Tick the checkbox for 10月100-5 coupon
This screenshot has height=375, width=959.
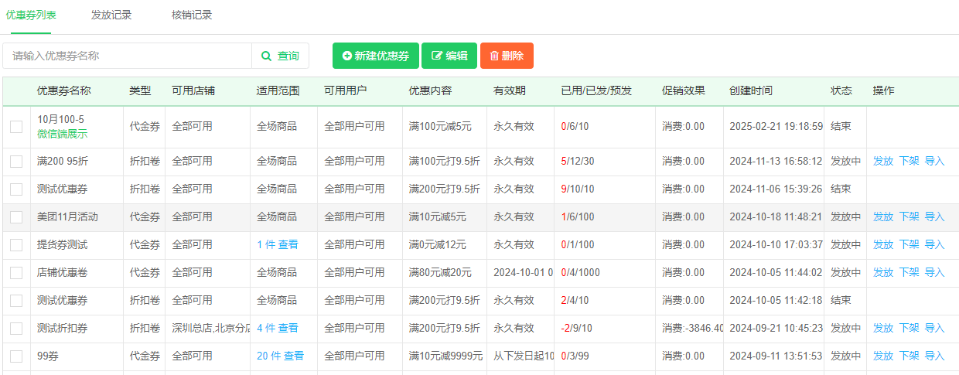click(x=16, y=127)
